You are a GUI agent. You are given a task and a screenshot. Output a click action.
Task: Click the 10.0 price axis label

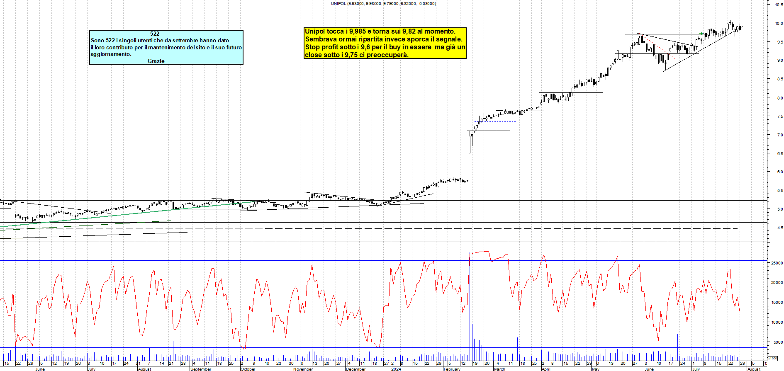click(x=779, y=24)
